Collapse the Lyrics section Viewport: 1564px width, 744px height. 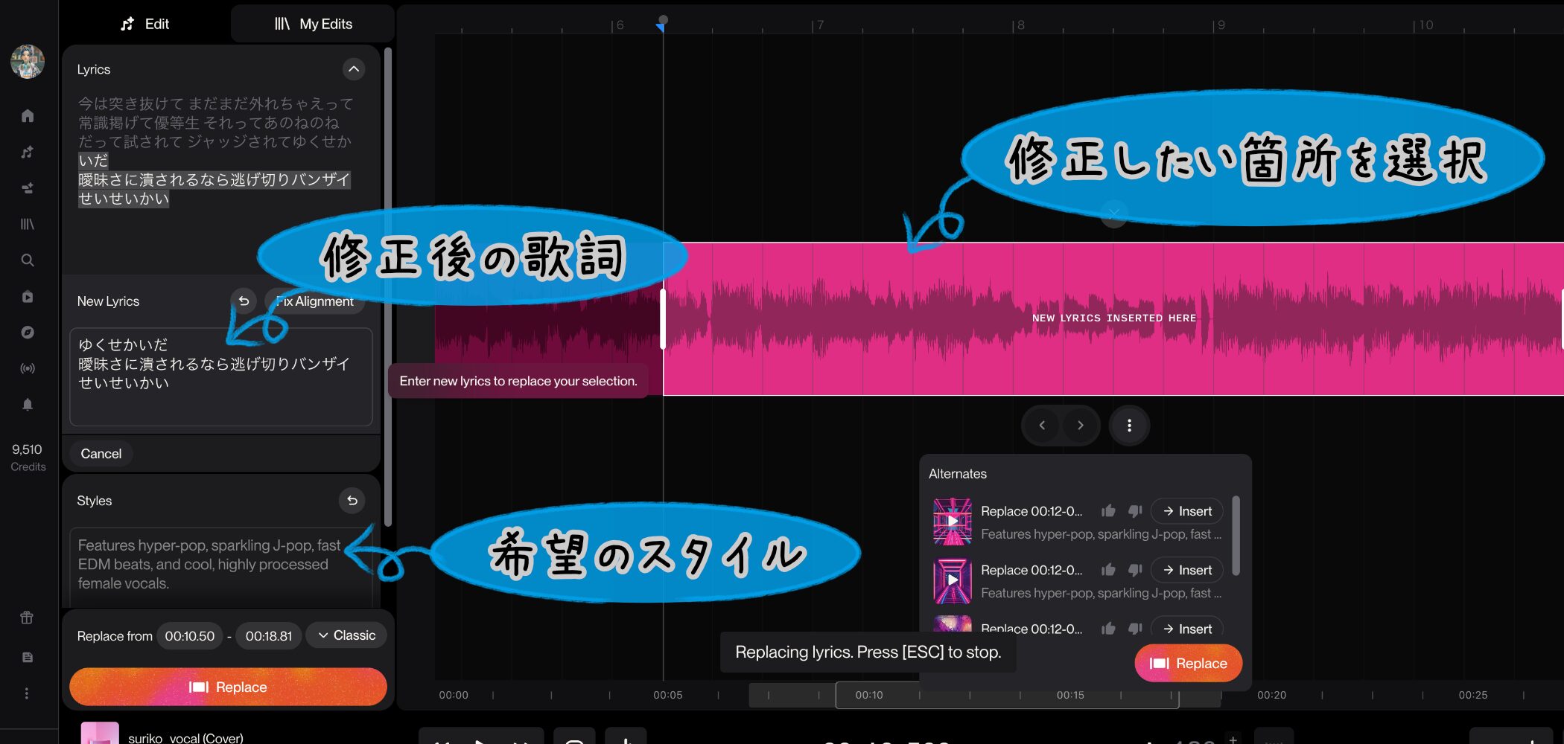click(x=354, y=69)
